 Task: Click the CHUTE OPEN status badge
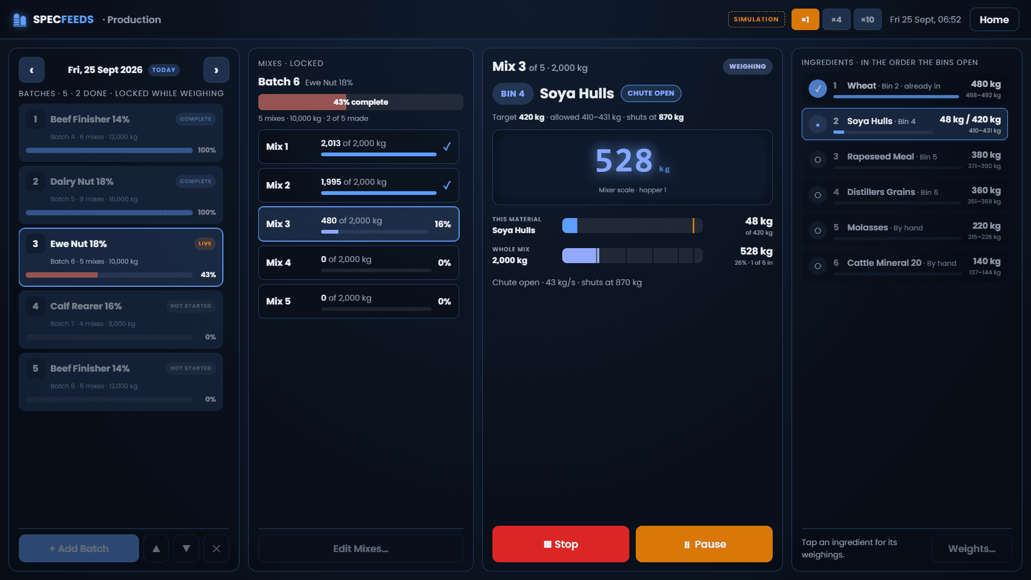651,93
